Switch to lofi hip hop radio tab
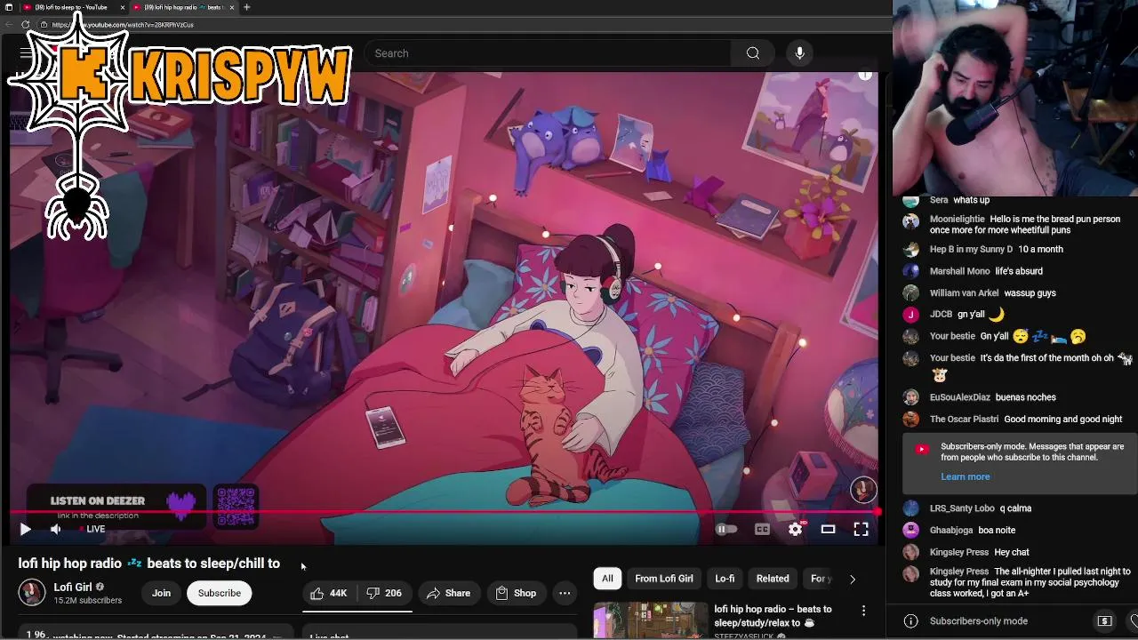The image size is (1138, 640). tap(182, 7)
